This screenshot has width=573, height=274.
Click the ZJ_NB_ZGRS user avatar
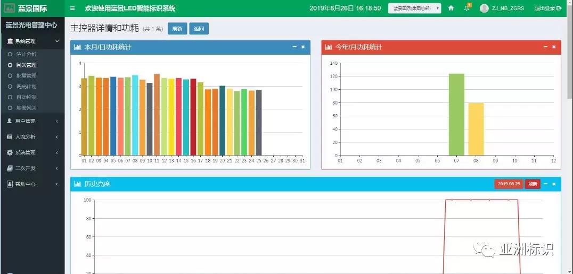coord(484,8)
